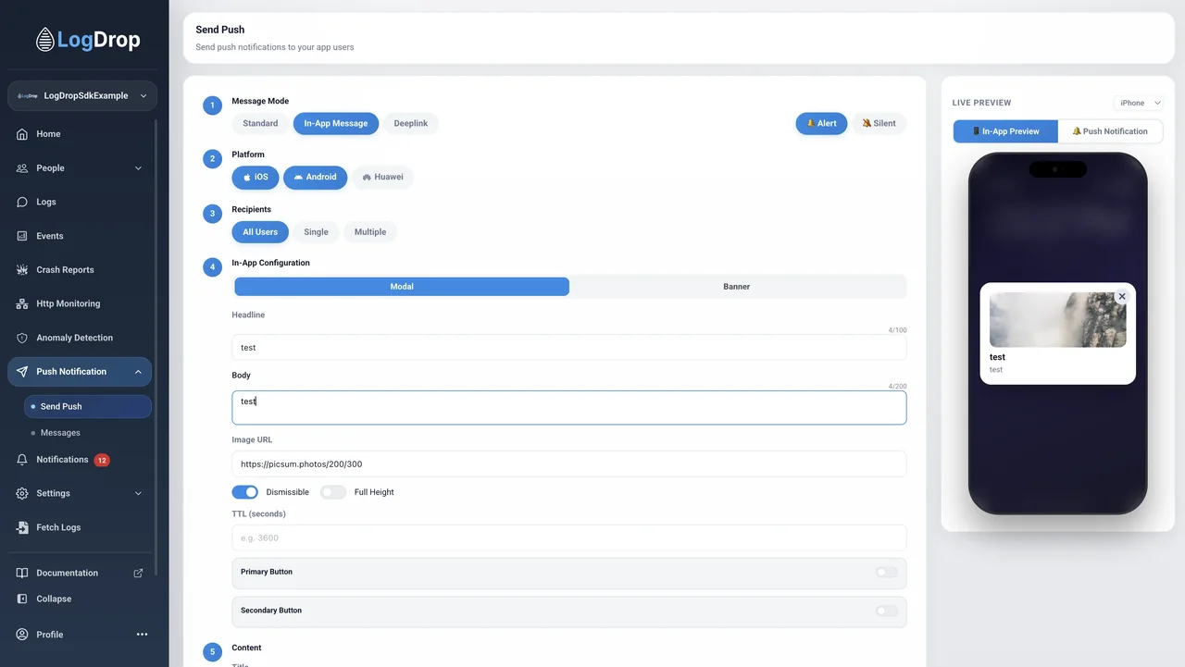Expand the Settings submenu chevron
This screenshot has width=1185, height=667.
(139, 493)
